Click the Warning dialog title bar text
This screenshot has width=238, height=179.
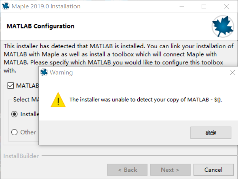click(x=61, y=72)
